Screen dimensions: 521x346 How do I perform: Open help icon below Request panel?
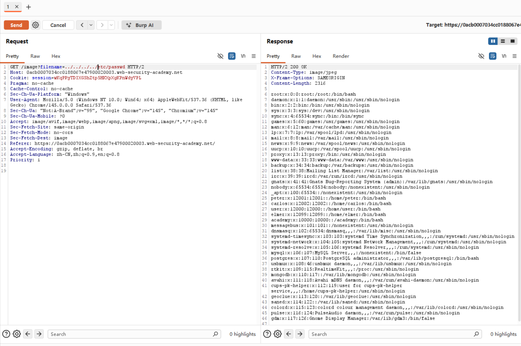point(6,334)
